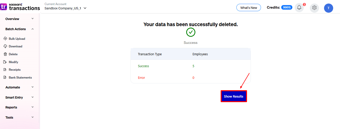Viewport: 340px width, 129px height.
Task: Click the Bank Statements document icon
Action: [x=5, y=78]
